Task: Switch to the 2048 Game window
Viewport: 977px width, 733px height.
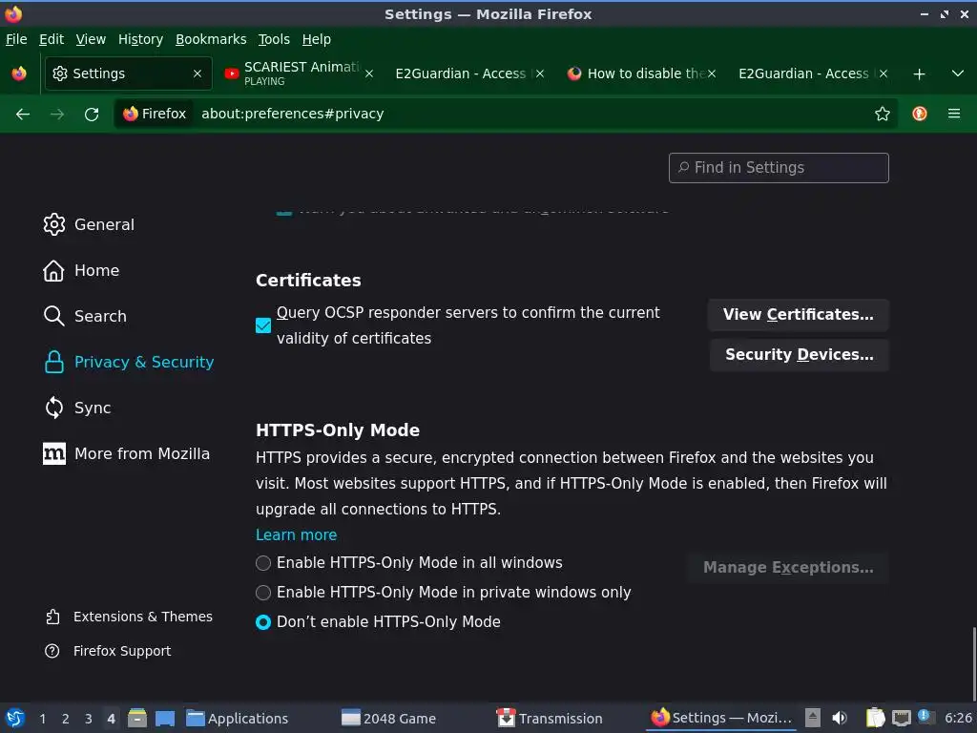Action: pyautogui.click(x=389, y=719)
